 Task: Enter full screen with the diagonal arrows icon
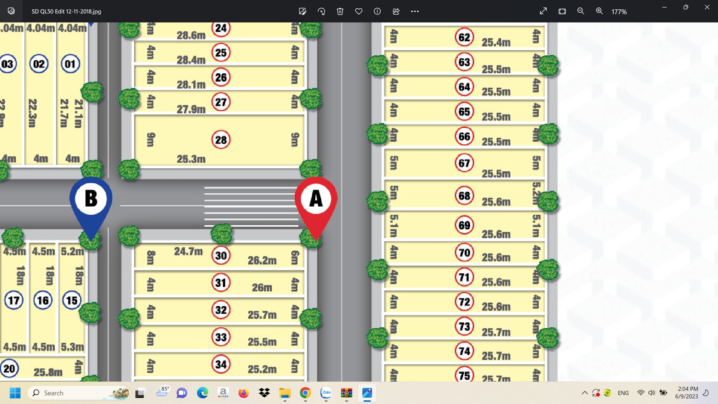point(543,11)
